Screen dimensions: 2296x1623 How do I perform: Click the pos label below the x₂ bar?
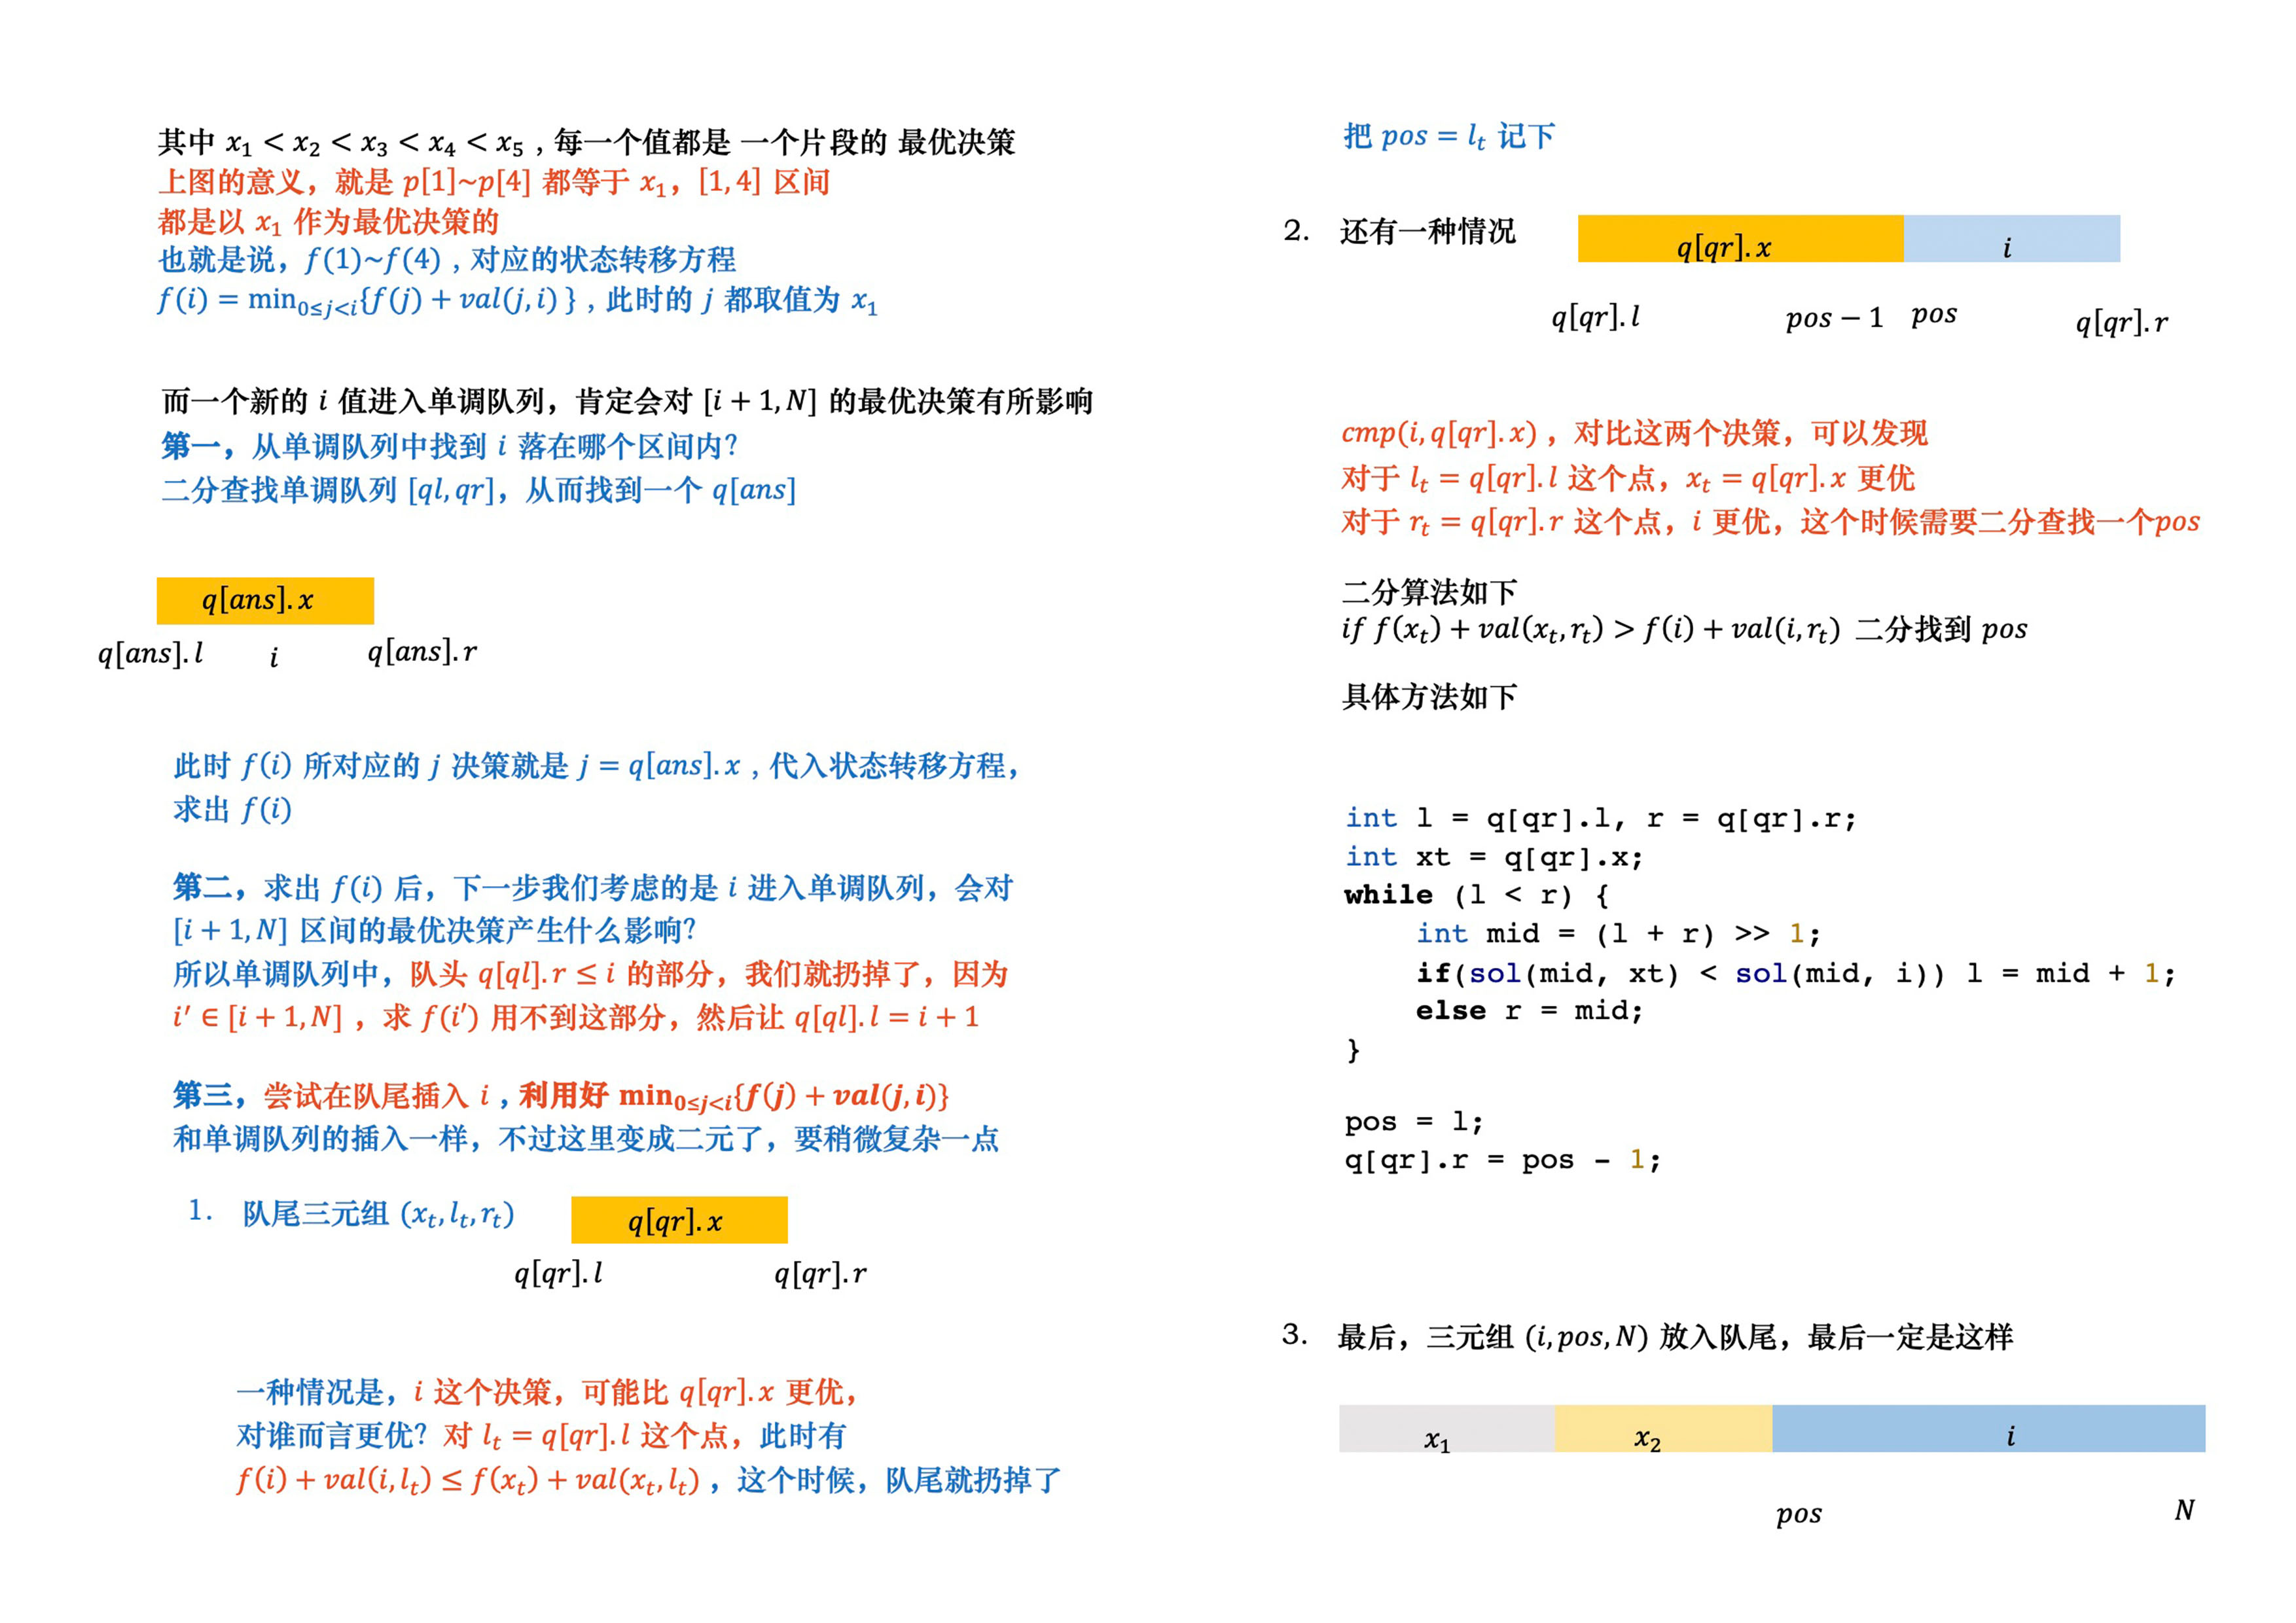[1799, 1514]
